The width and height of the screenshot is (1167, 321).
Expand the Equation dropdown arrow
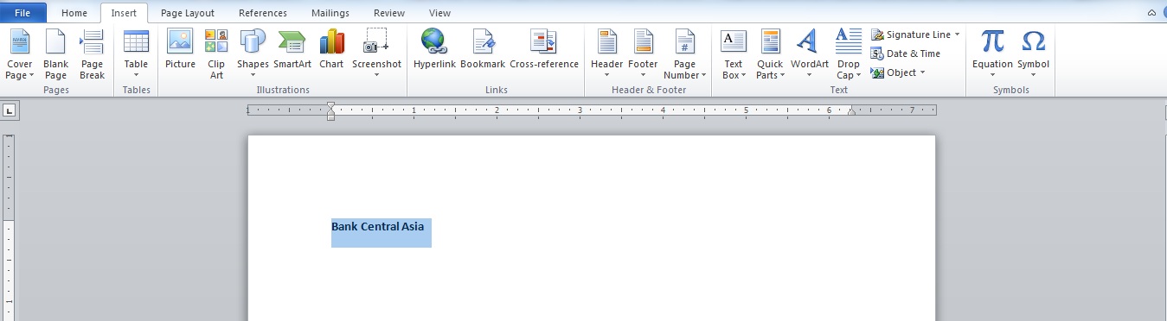click(x=992, y=75)
